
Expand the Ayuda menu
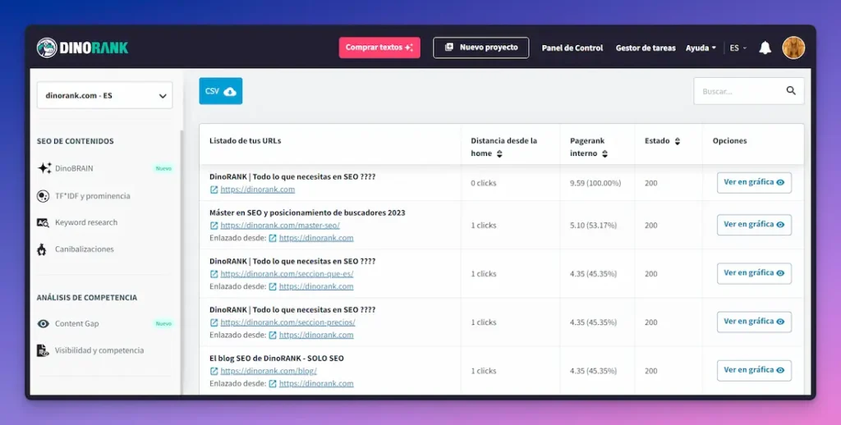pyautogui.click(x=701, y=48)
